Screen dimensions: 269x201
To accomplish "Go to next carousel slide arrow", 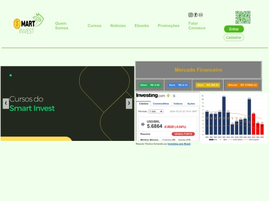I will tap(129, 103).
